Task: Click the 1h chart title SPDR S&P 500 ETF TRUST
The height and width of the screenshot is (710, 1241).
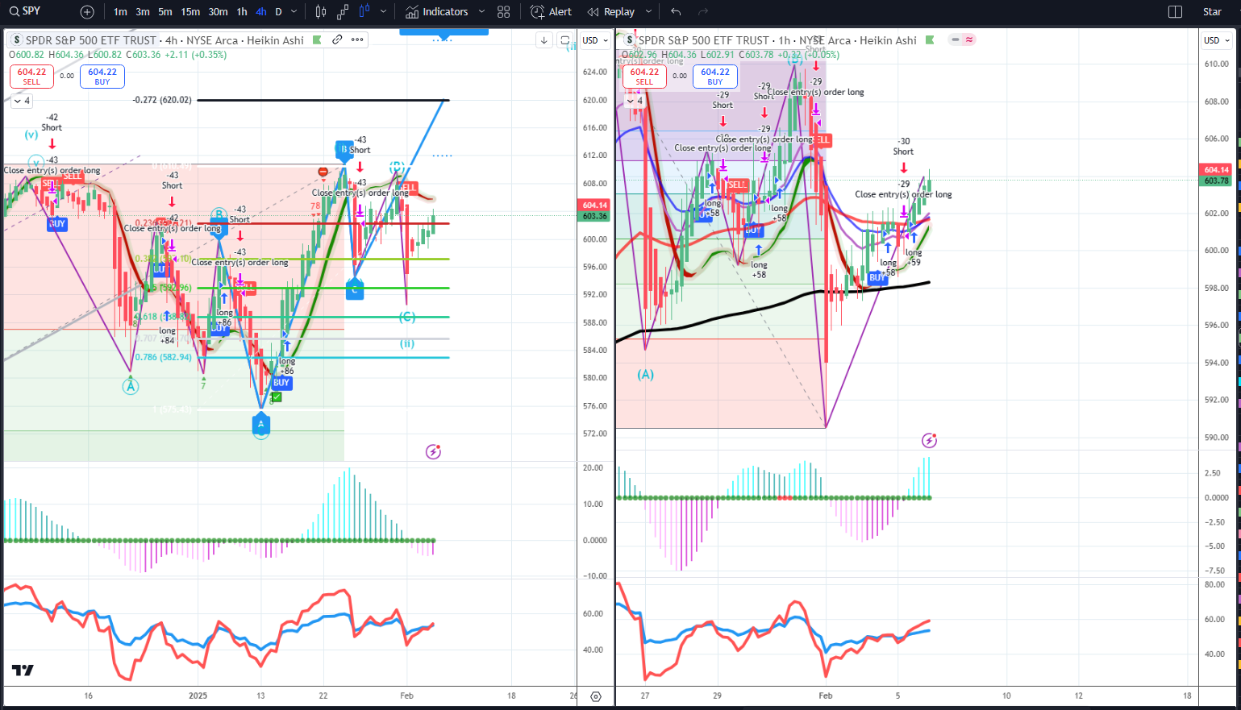Action: pyautogui.click(x=704, y=40)
